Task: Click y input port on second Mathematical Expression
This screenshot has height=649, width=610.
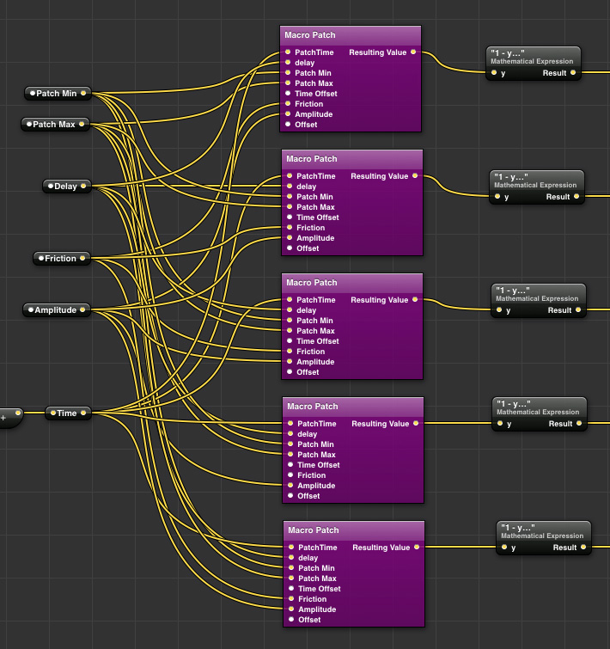Action: [x=497, y=197]
